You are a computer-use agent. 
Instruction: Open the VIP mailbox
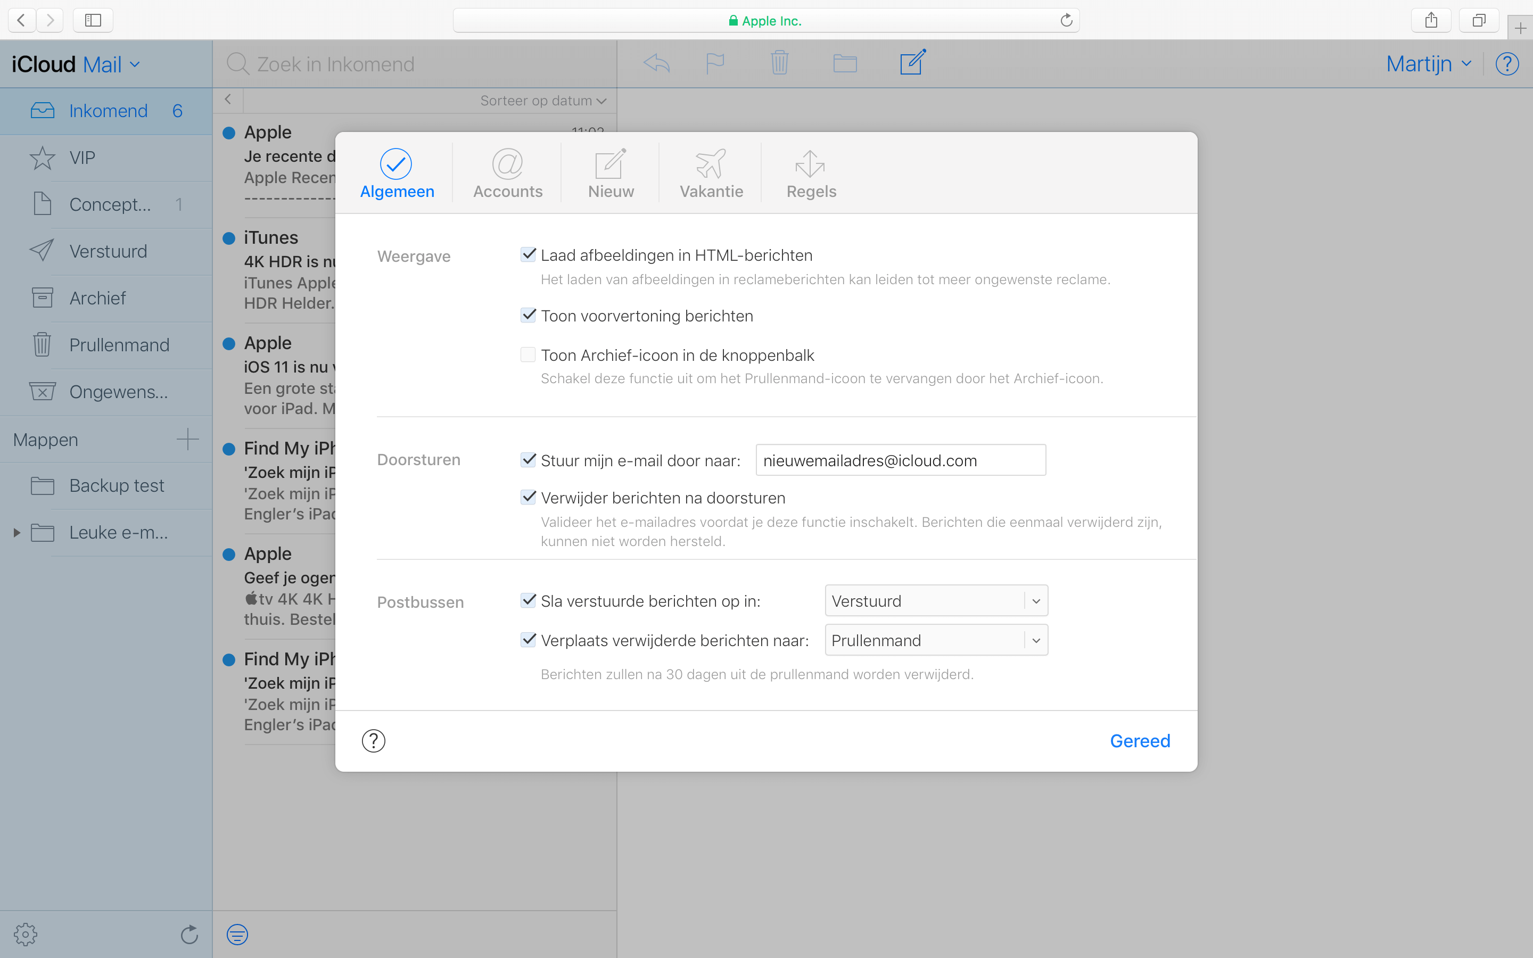click(x=106, y=158)
